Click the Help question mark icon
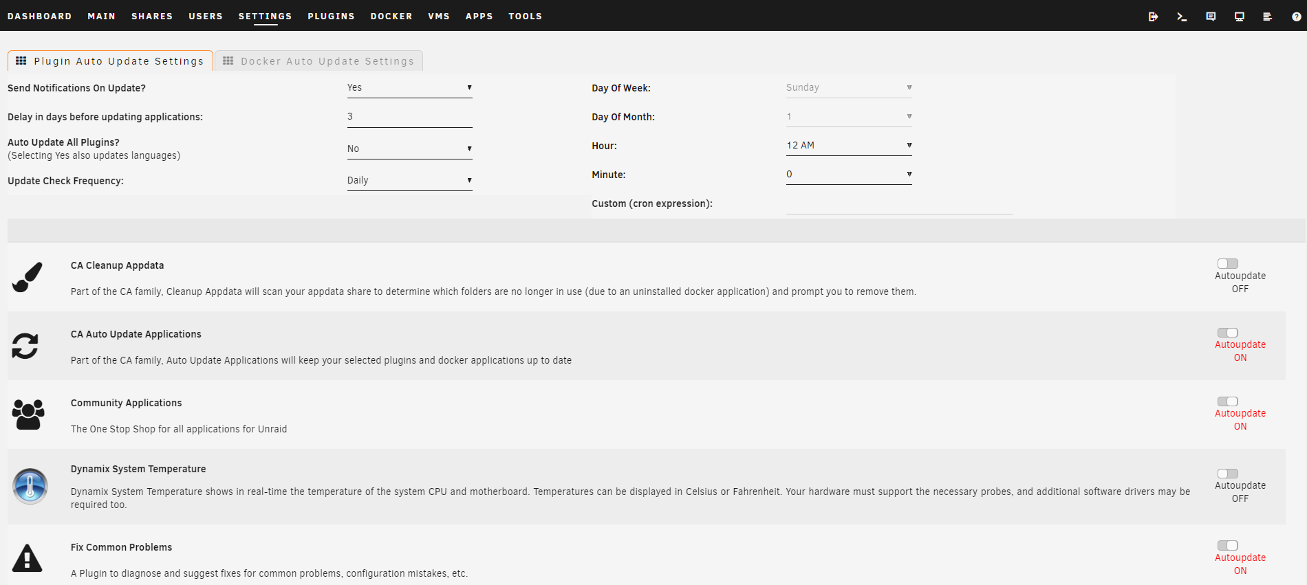The image size is (1307, 585). [x=1297, y=16]
